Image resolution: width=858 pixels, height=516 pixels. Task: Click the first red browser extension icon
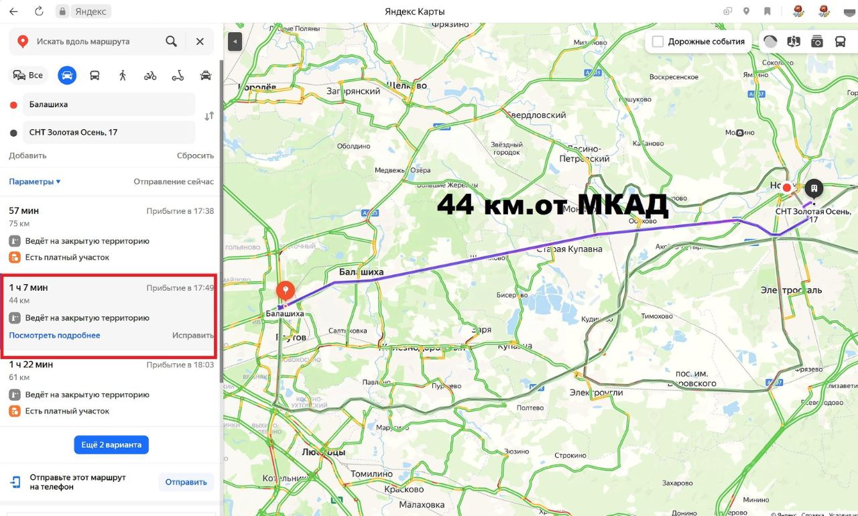[798, 11]
